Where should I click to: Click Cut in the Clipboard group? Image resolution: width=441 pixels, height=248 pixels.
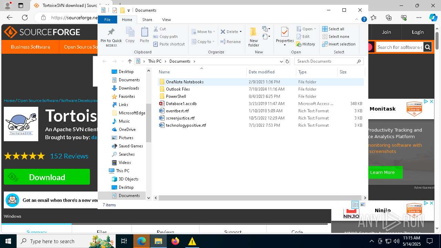160,29
